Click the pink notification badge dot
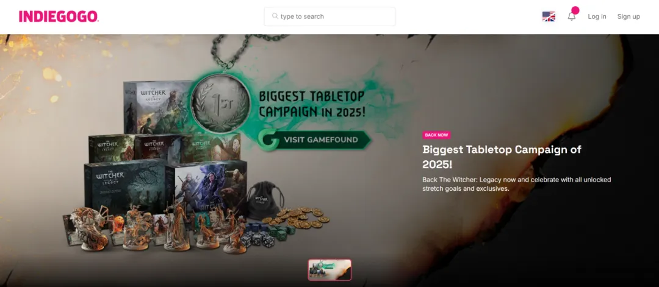 pyautogui.click(x=575, y=10)
